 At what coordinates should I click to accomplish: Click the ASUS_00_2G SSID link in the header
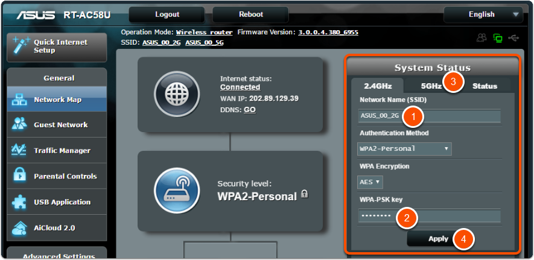pyautogui.click(x=162, y=43)
